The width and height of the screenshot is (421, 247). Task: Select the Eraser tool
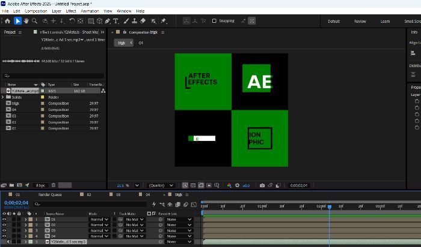click(143, 21)
